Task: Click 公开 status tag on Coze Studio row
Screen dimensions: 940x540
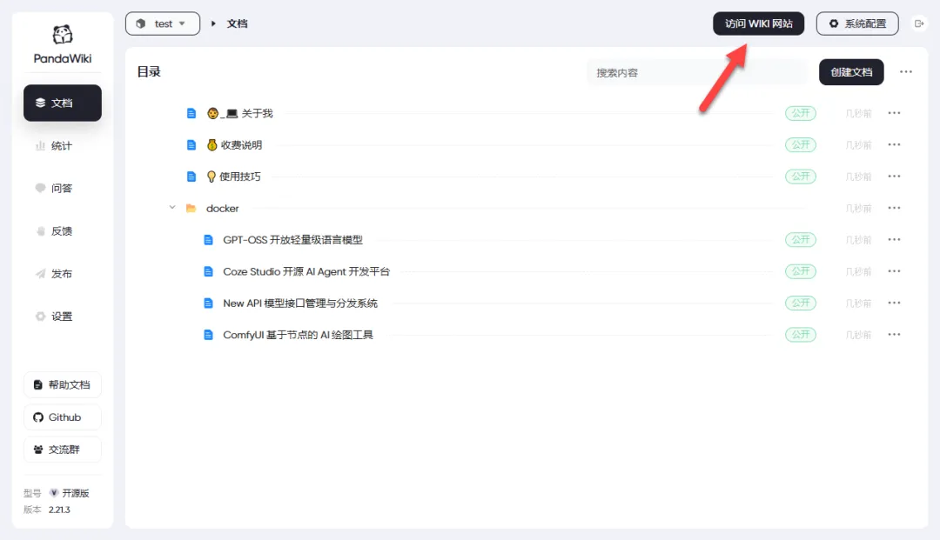Action: (x=801, y=272)
